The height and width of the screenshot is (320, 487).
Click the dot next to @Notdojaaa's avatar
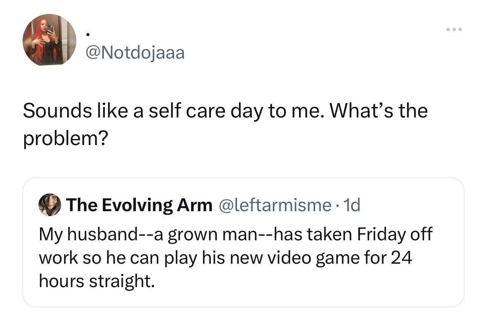pyautogui.click(x=88, y=35)
